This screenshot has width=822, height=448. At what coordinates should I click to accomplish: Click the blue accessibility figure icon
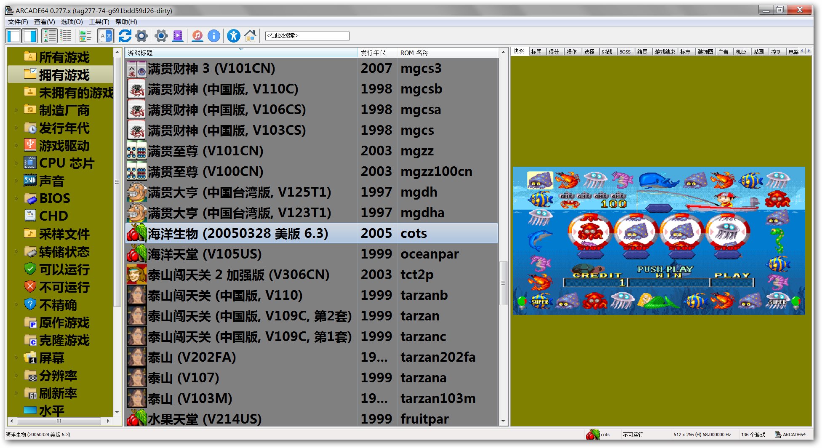[x=233, y=36]
